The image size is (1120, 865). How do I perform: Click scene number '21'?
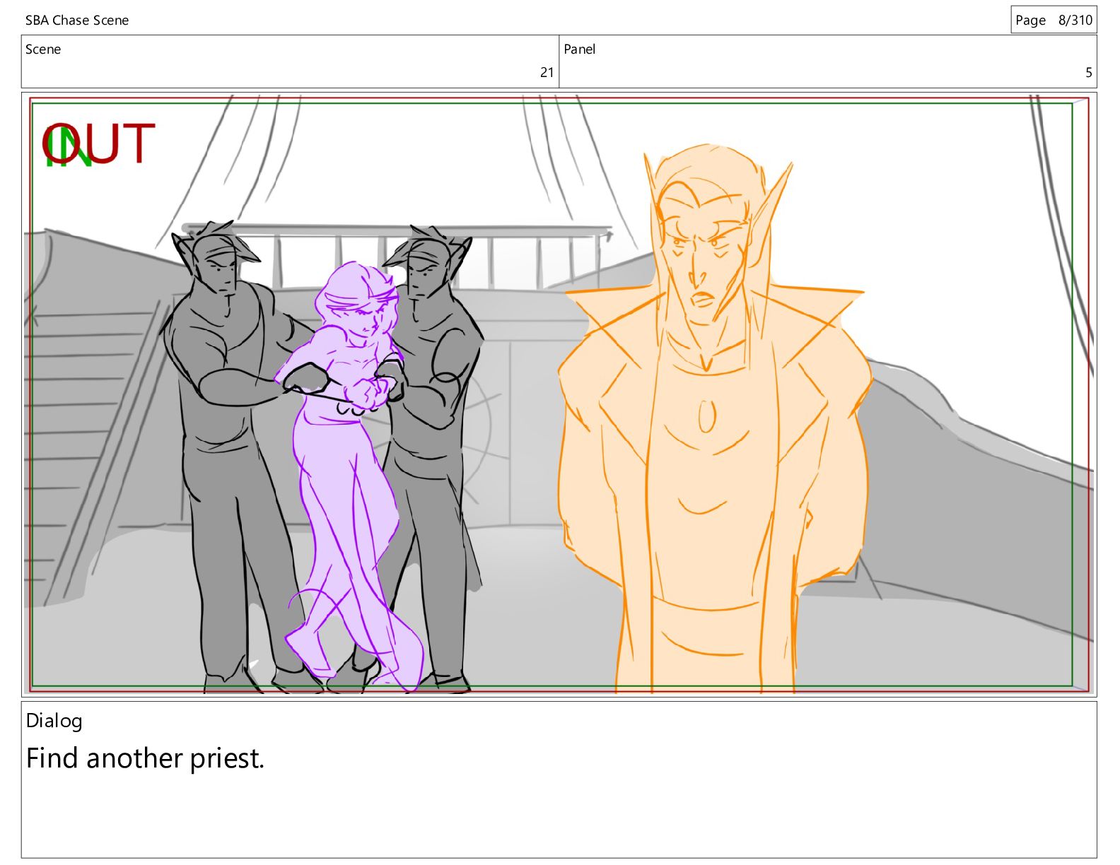coord(547,72)
